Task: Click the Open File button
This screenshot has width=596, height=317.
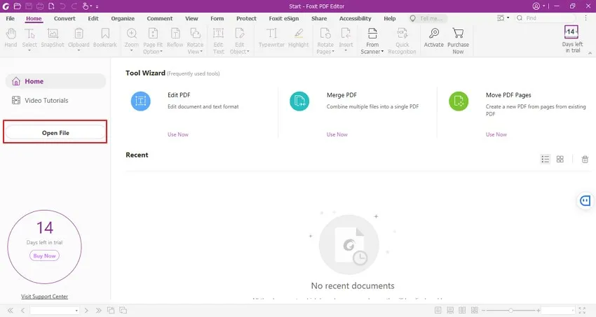Action: pyautogui.click(x=55, y=132)
